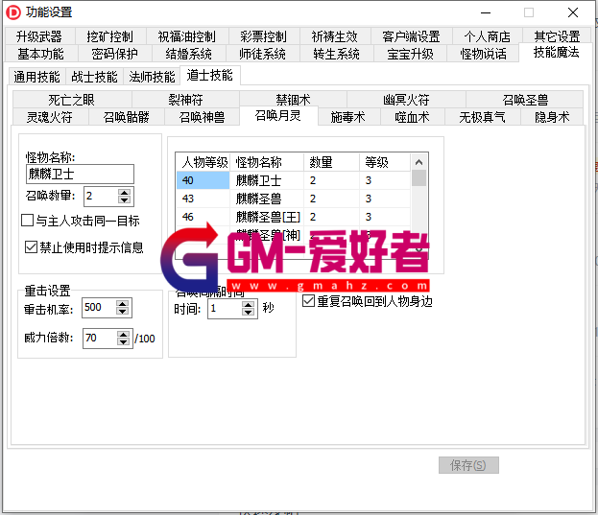Increase the 时间 seconds spinner
The height and width of the screenshot is (515, 598).
pos(249,305)
